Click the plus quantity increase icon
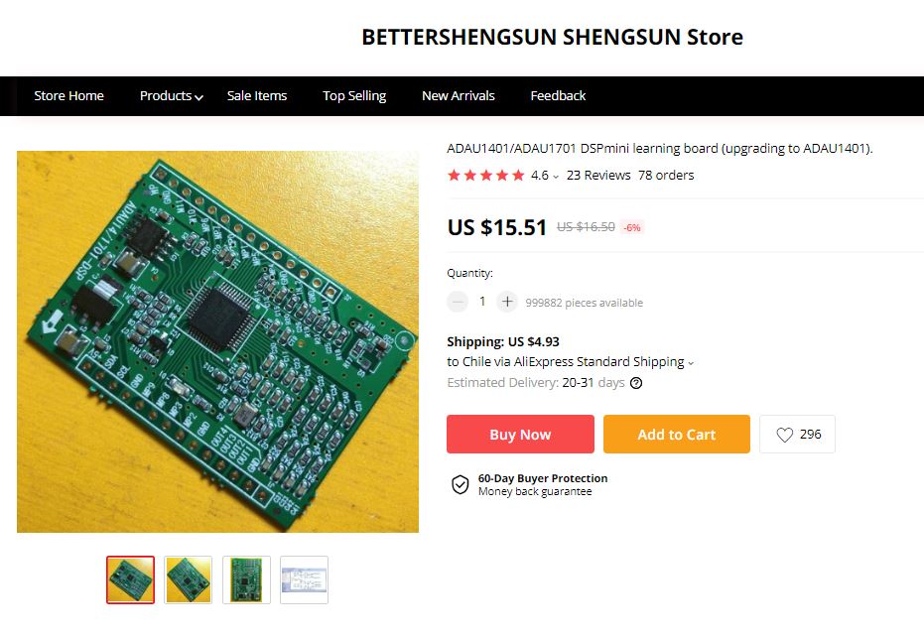This screenshot has height=639, width=924. (x=507, y=302)
